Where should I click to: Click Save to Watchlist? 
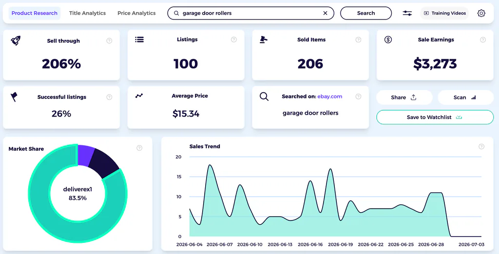click(435, 118)
